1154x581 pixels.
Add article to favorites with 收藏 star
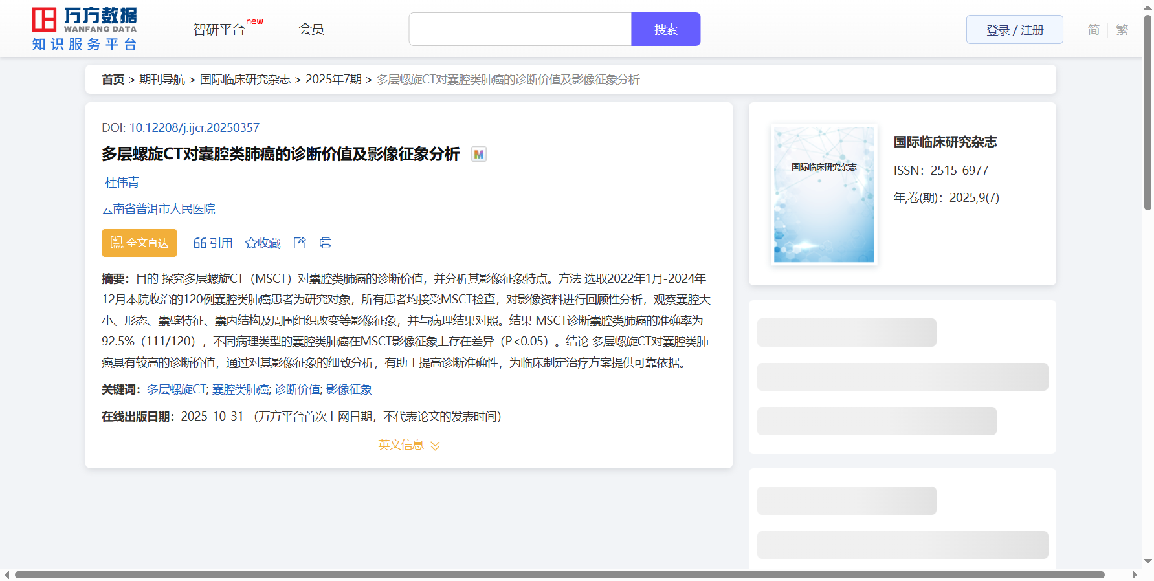[263, 243]
